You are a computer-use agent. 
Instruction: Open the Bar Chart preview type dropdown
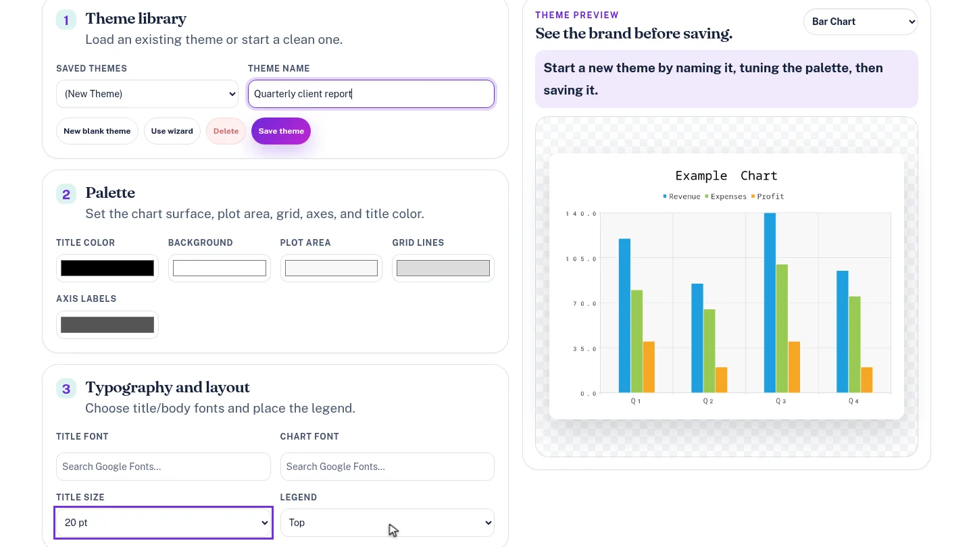pyautogui.click(x=861, y=22)
